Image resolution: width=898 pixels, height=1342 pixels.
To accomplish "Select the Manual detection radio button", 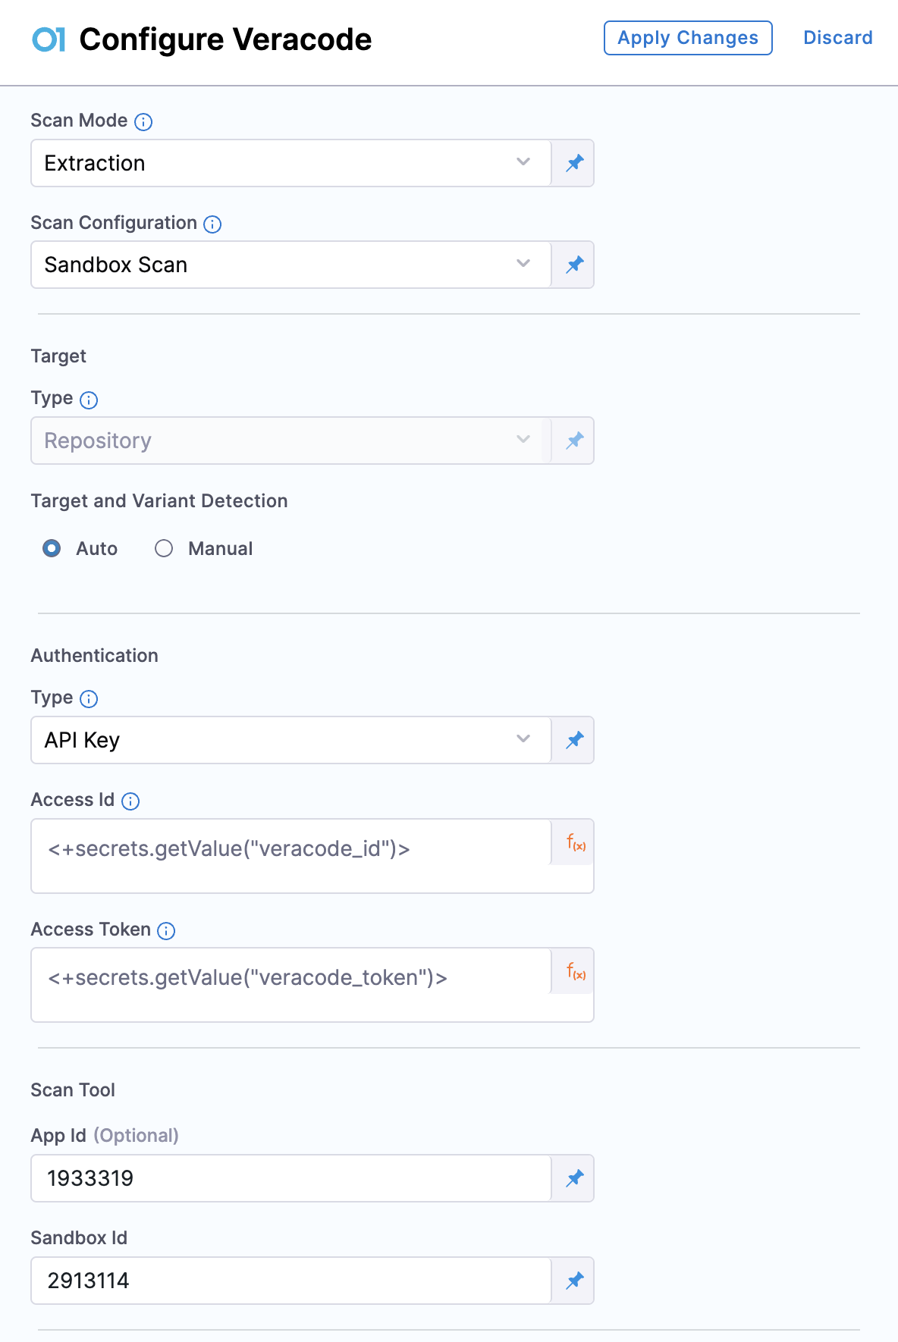I will [164, 548].
